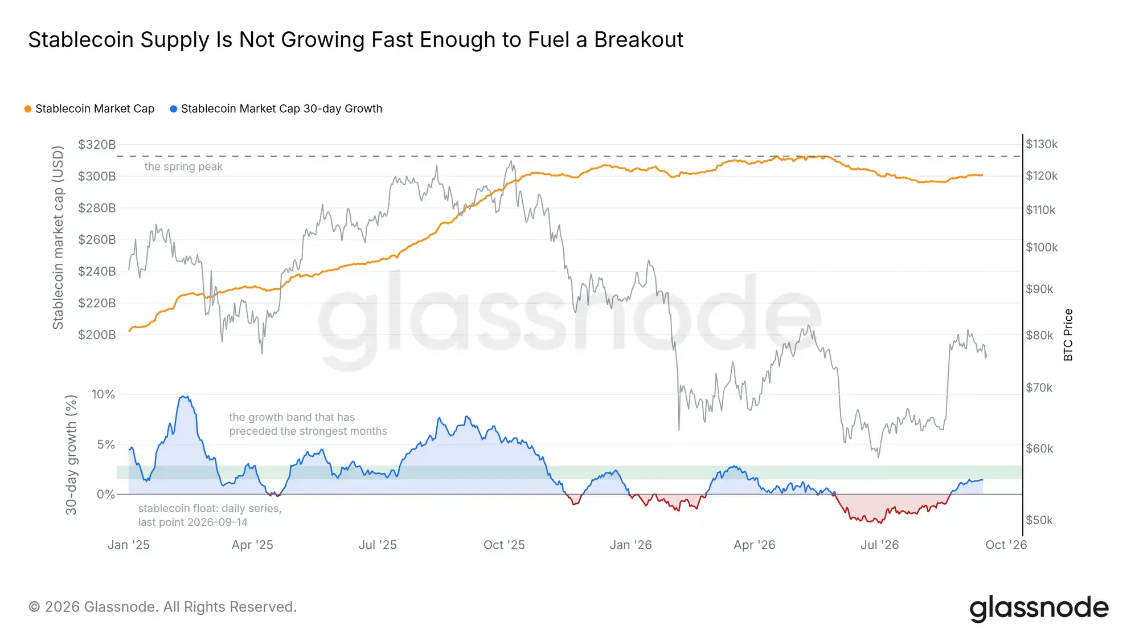Viewport: 1139px width, 641px height.
Task: Click the Jan '26 x-axis label
Action: [x=630, y=545]
